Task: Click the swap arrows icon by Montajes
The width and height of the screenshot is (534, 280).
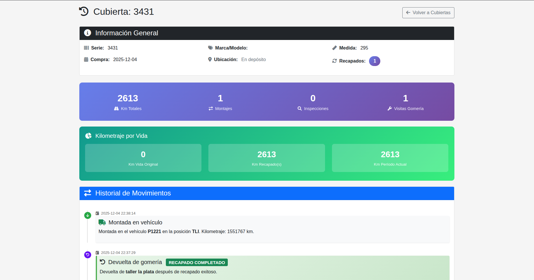Action: point(211,109)
